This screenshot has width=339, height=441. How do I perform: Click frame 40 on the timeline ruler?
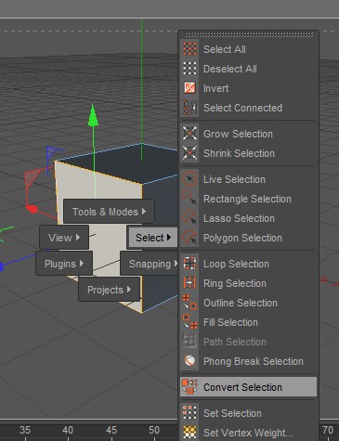(x=68, y=430)
